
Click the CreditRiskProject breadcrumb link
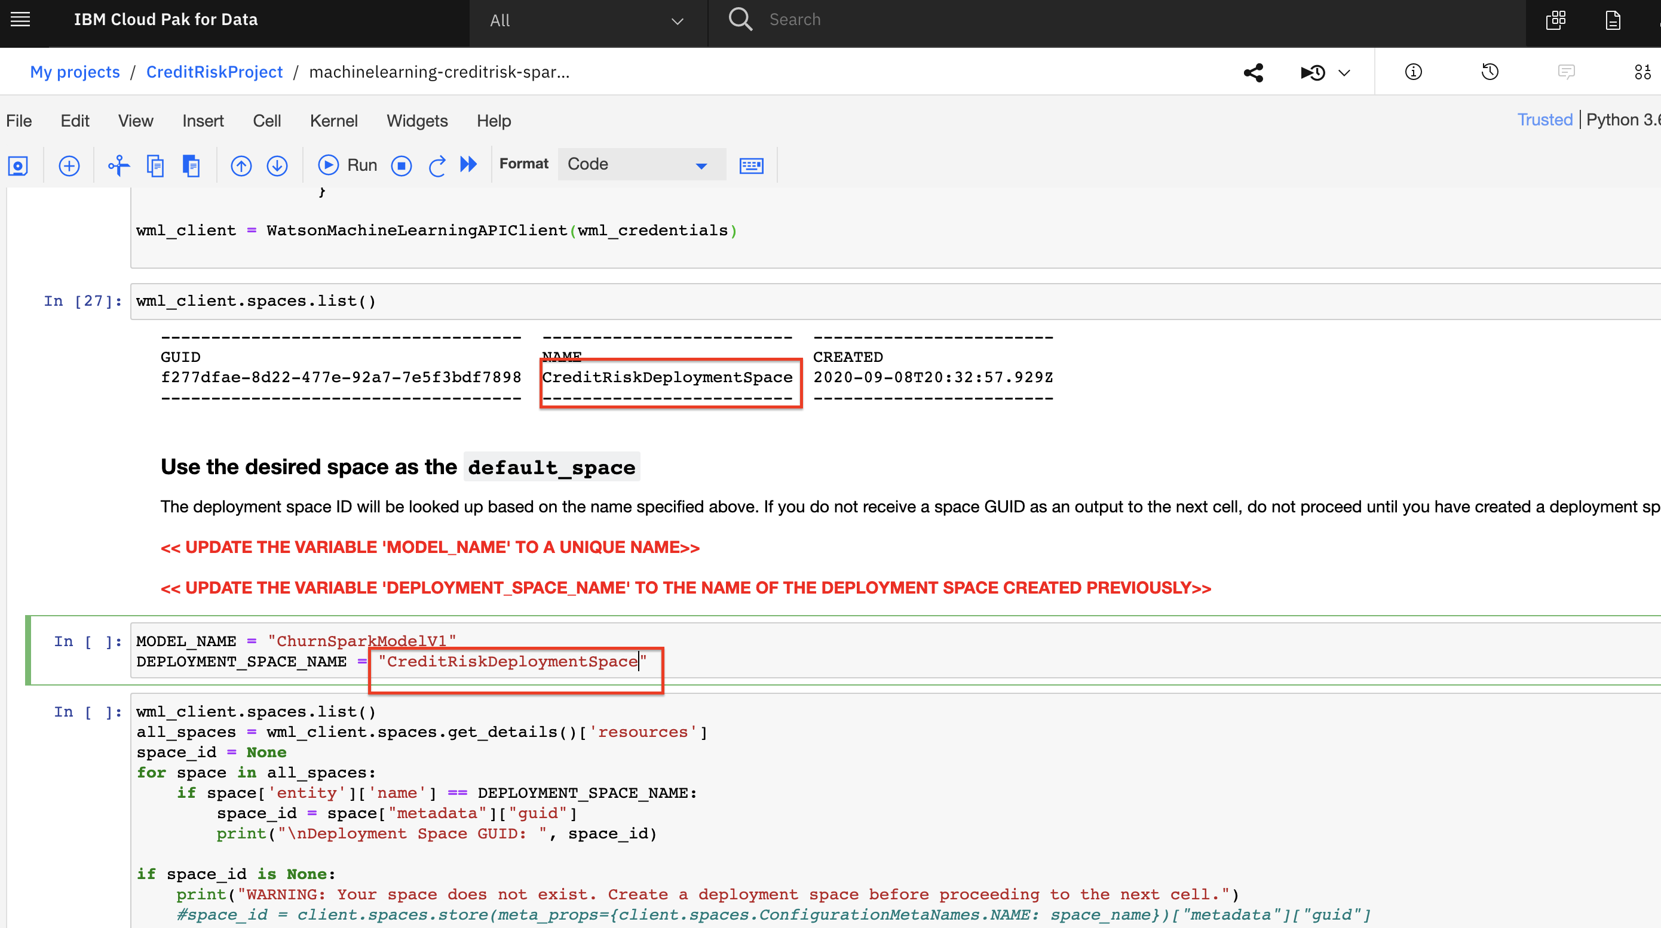[x=216, y=72]
